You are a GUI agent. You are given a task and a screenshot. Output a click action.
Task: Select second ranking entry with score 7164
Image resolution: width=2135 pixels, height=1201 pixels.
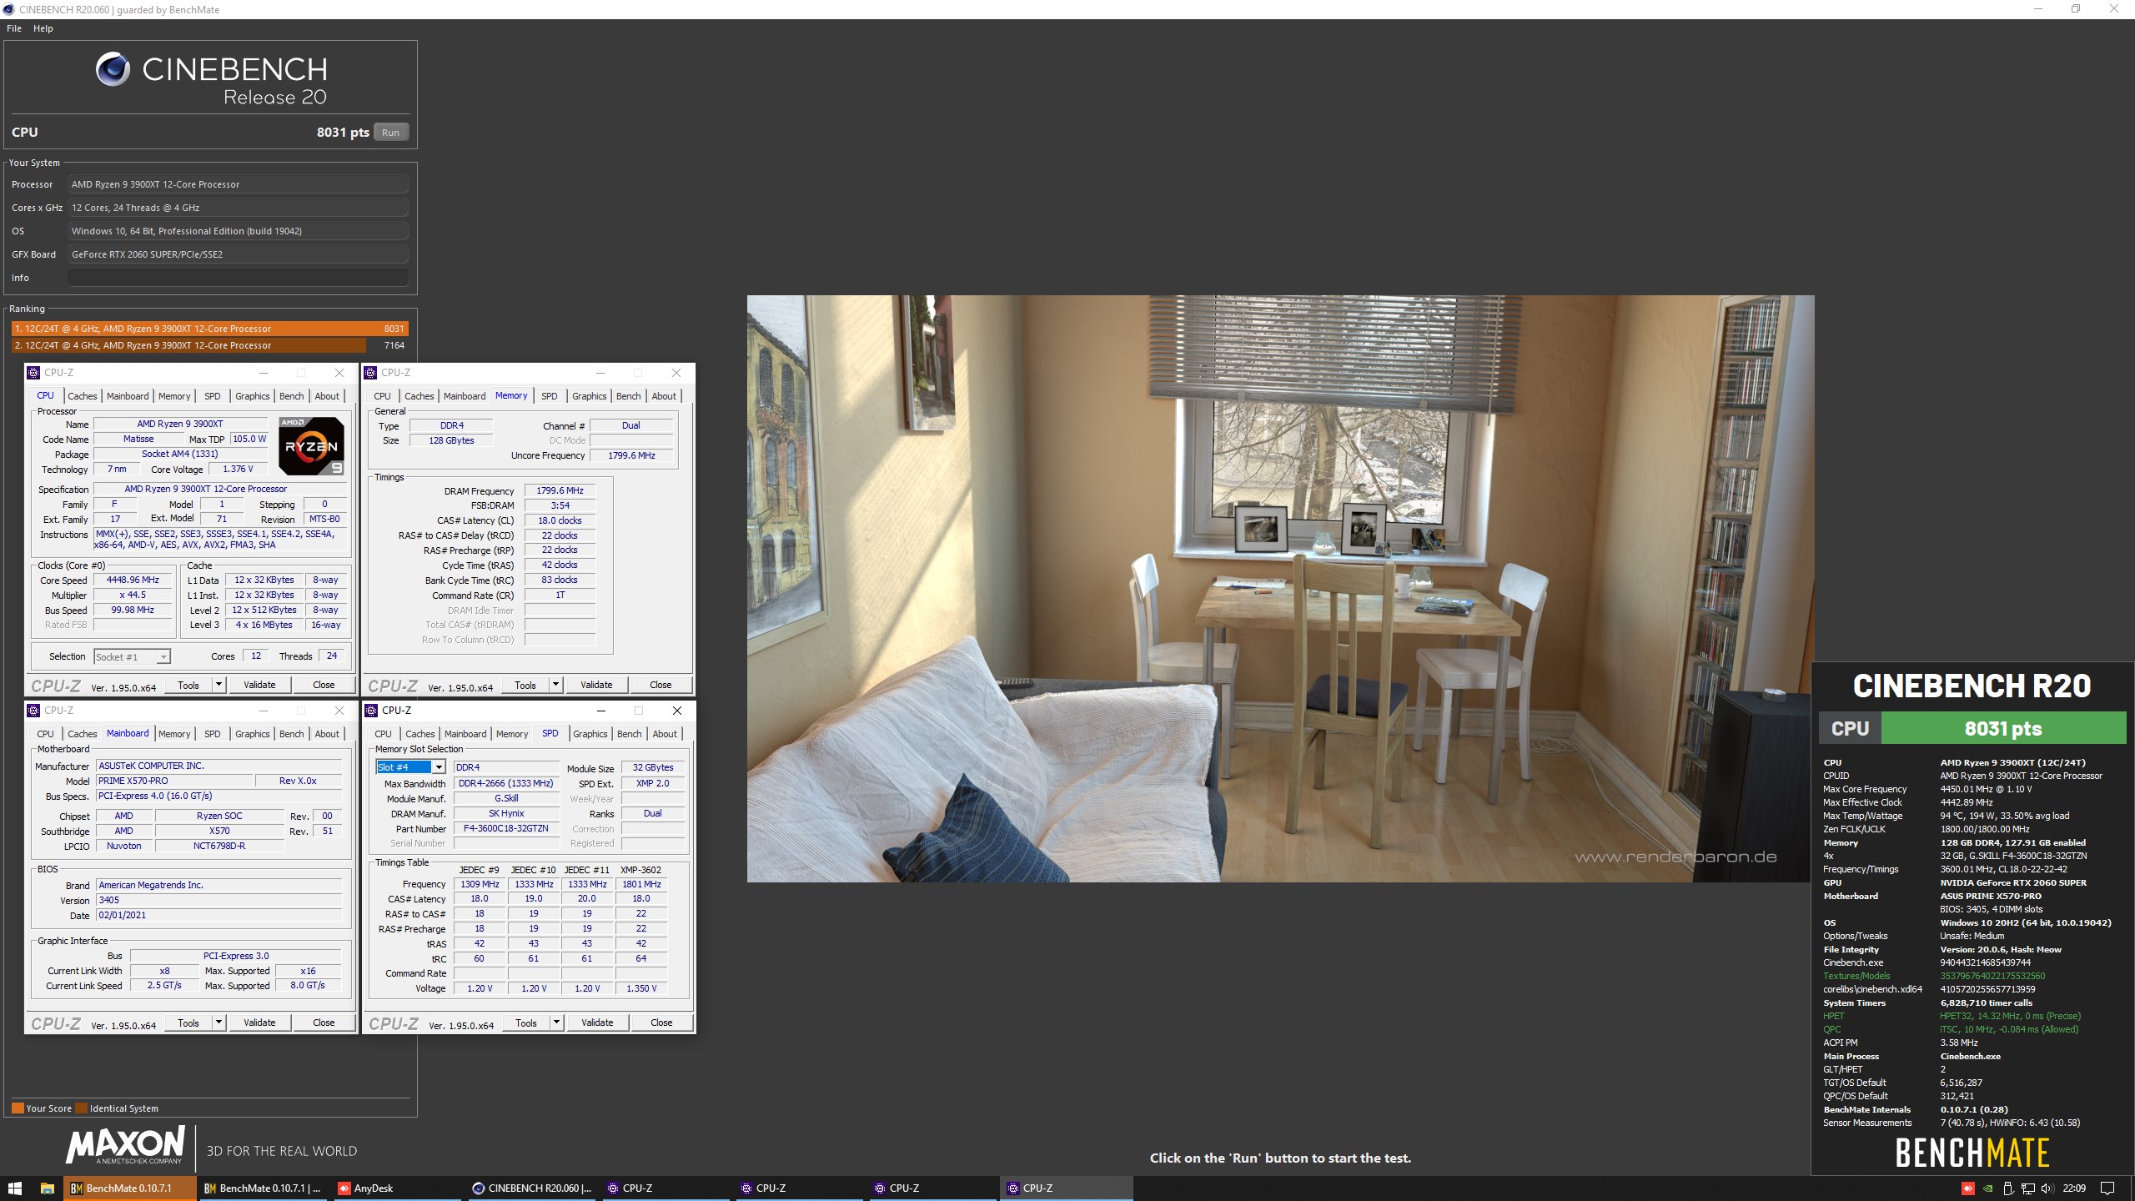pos(209,345)
